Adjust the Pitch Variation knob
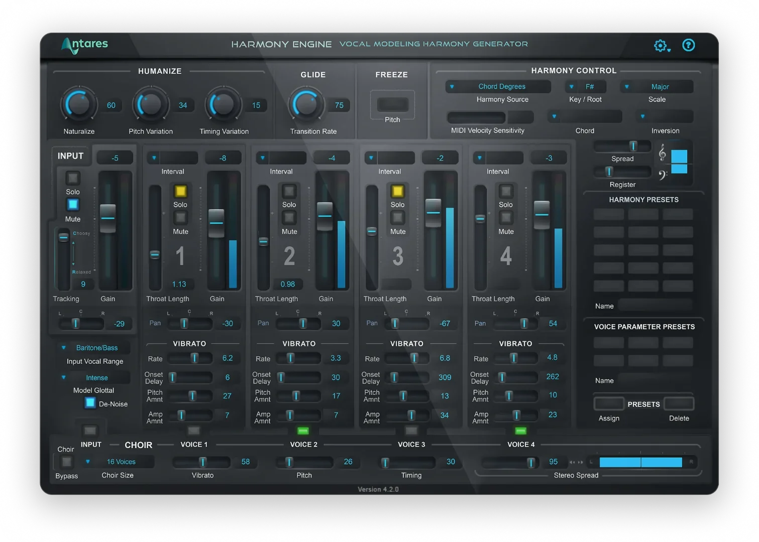This screenshot has height=542, width=759. [150, 104]
